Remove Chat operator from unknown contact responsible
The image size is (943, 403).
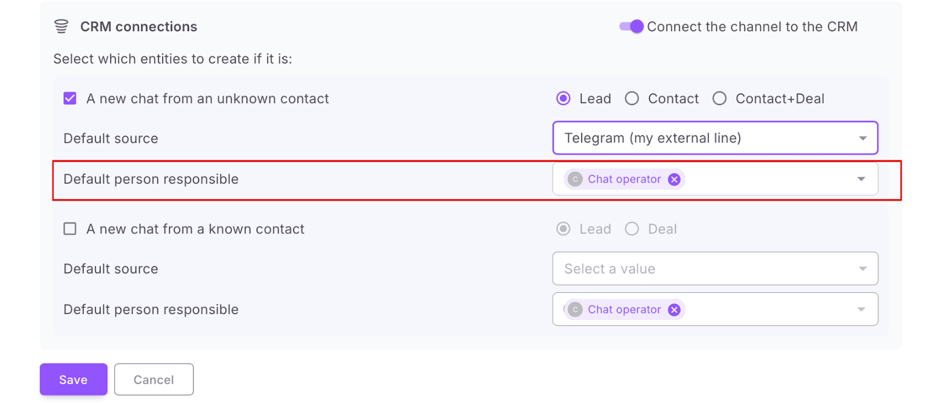[674, 179]
